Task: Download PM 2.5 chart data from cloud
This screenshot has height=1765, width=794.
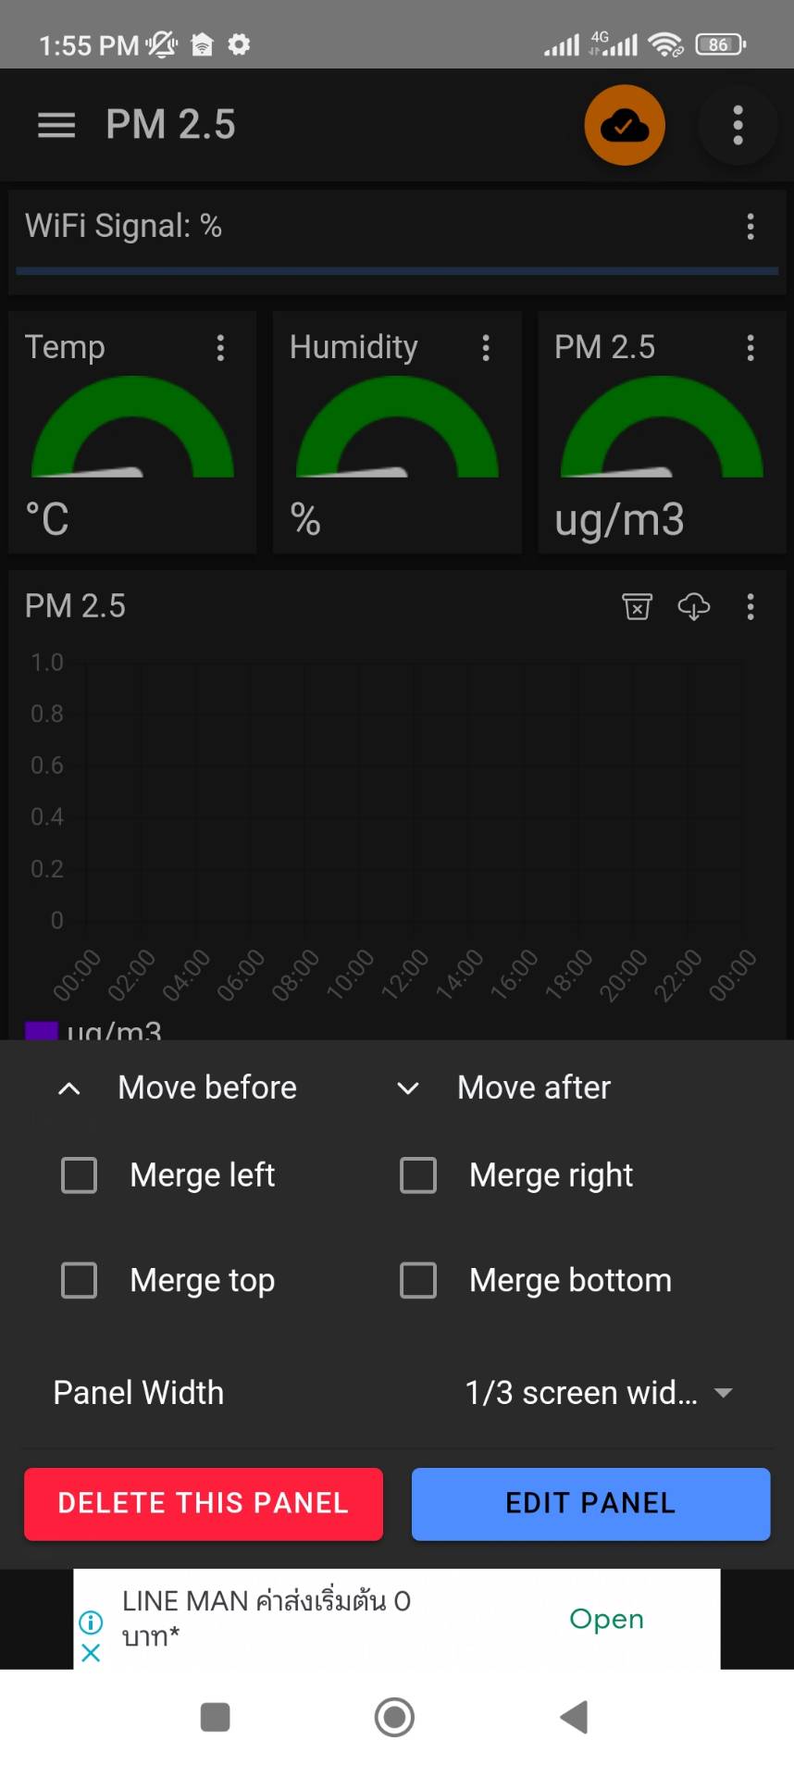Action: point(694,606)
